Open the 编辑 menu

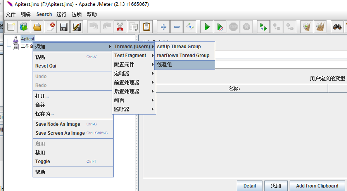coord(26,14)
